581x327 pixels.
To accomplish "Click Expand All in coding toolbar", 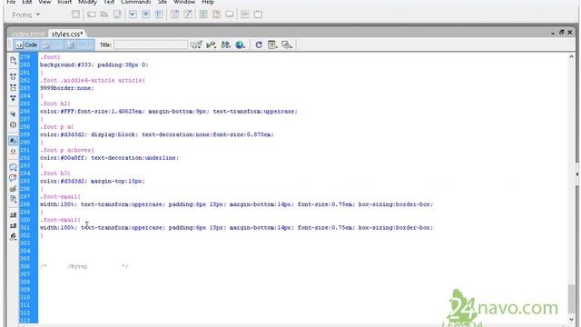I will 13,98.
